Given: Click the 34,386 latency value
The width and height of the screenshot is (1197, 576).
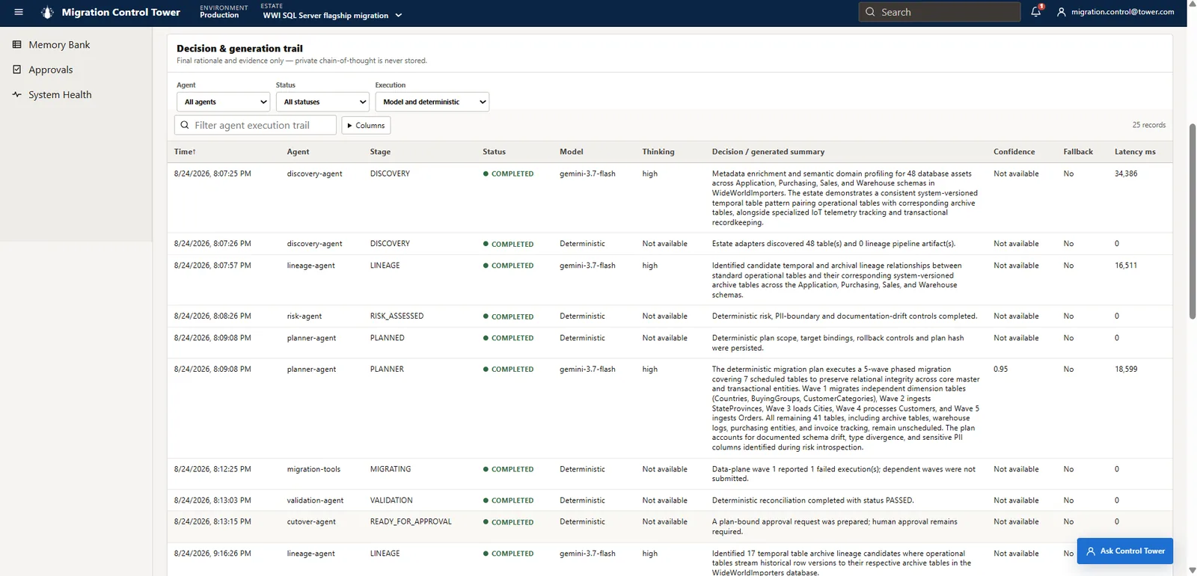Looking at the screenshot, I should [x=1126, y=174].
